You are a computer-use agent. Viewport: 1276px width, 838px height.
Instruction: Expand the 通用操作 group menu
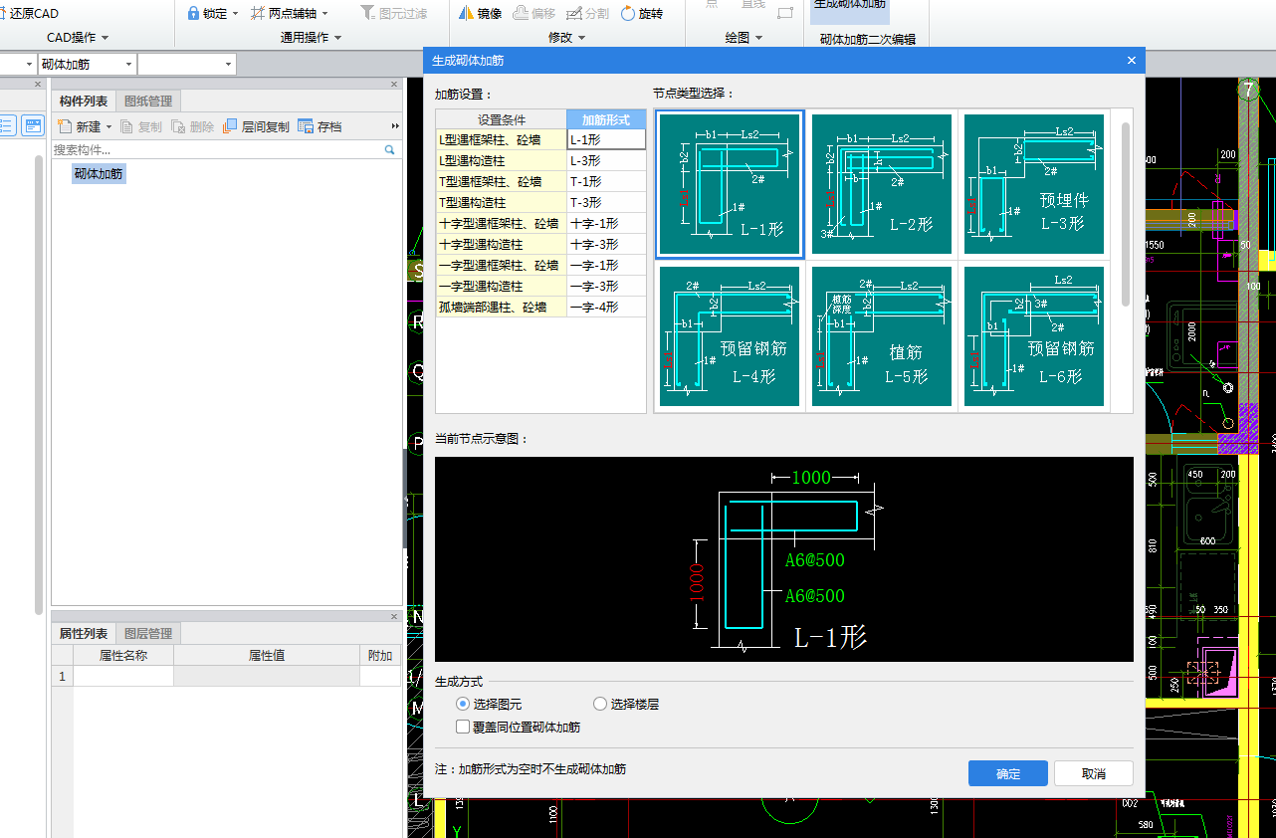pos(337,38)
